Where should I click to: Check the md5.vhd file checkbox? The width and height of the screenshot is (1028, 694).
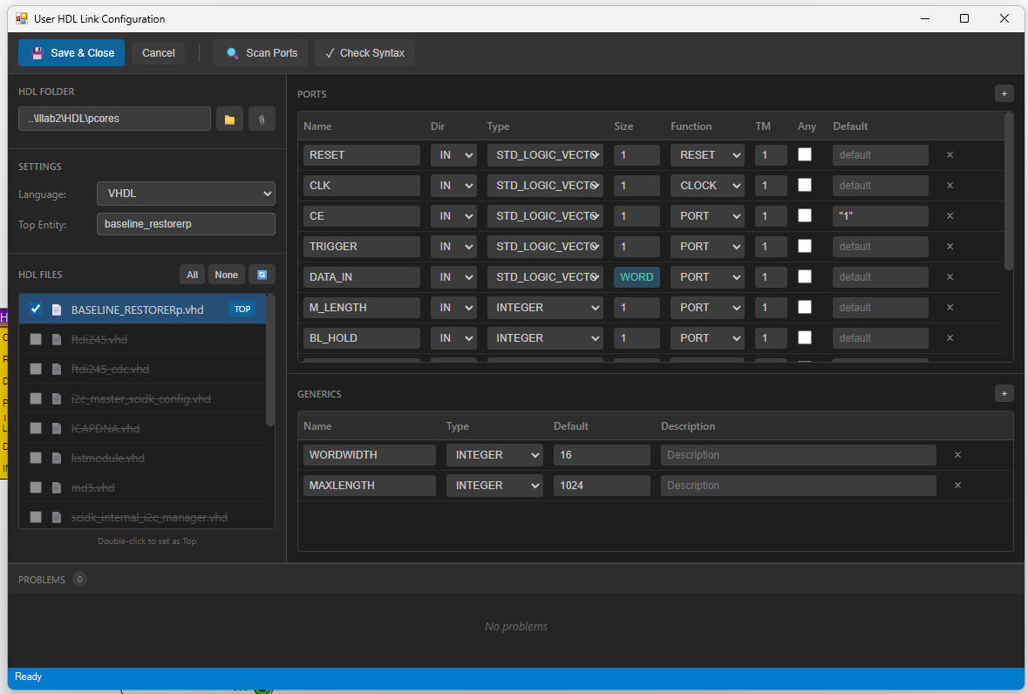pos(36,487)
